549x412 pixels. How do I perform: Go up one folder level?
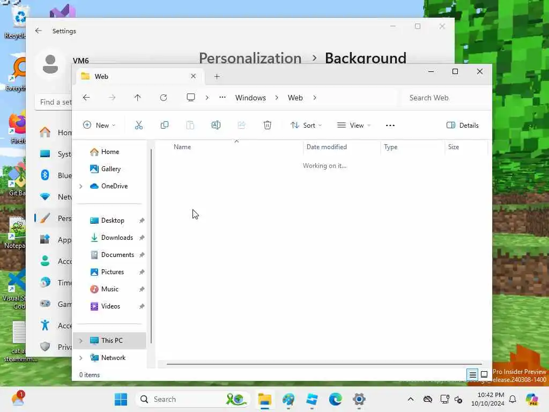click(x=138, y=98)
